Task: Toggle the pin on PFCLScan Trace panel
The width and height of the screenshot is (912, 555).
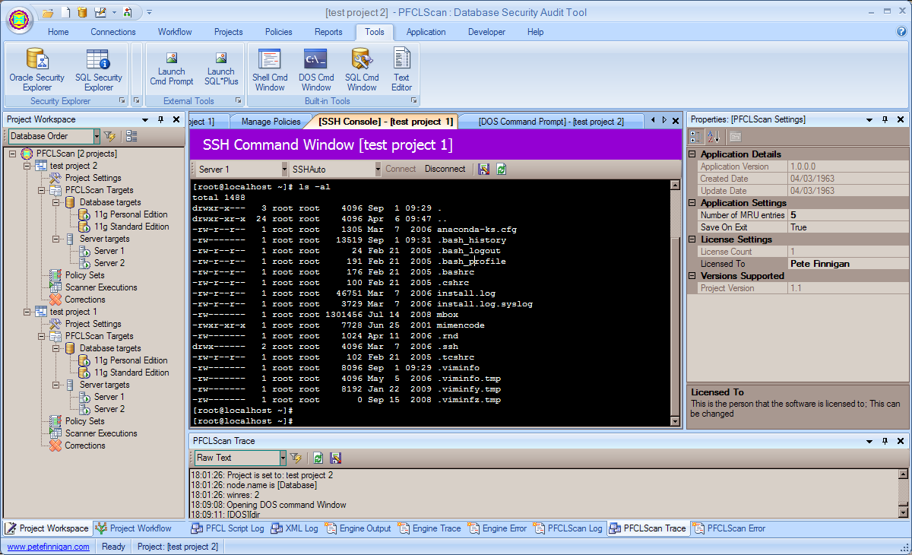Action: 885,441
